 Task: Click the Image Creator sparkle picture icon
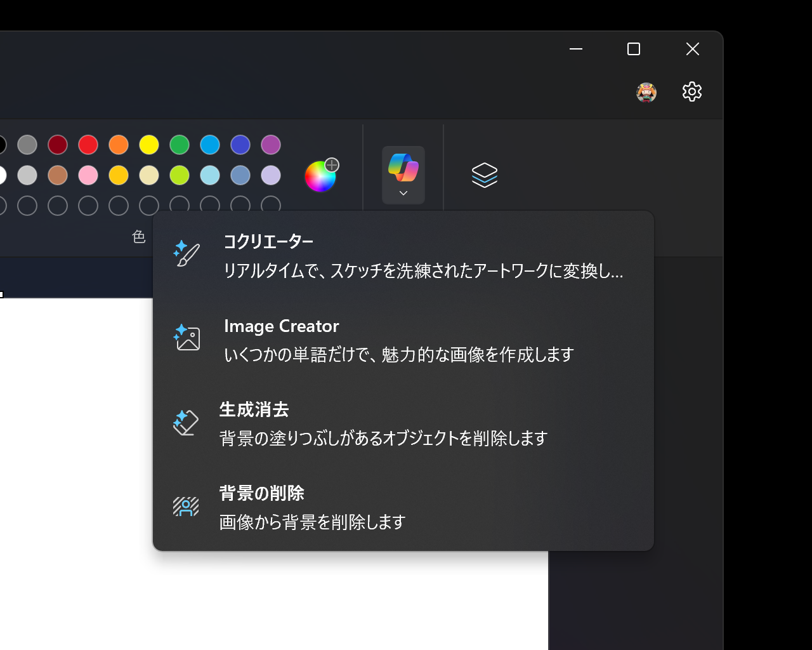click(185, 337)
